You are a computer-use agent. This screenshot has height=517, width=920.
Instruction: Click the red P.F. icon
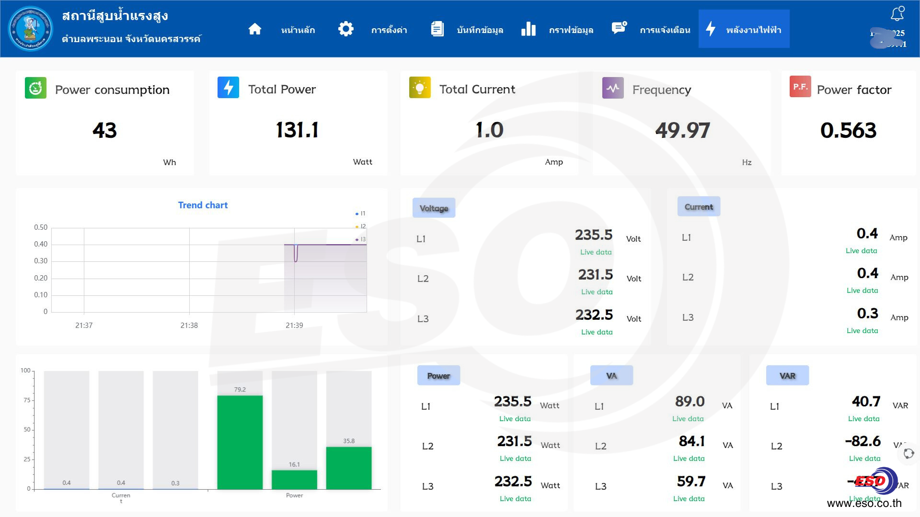pyautogui.click(x=800, y=87)
